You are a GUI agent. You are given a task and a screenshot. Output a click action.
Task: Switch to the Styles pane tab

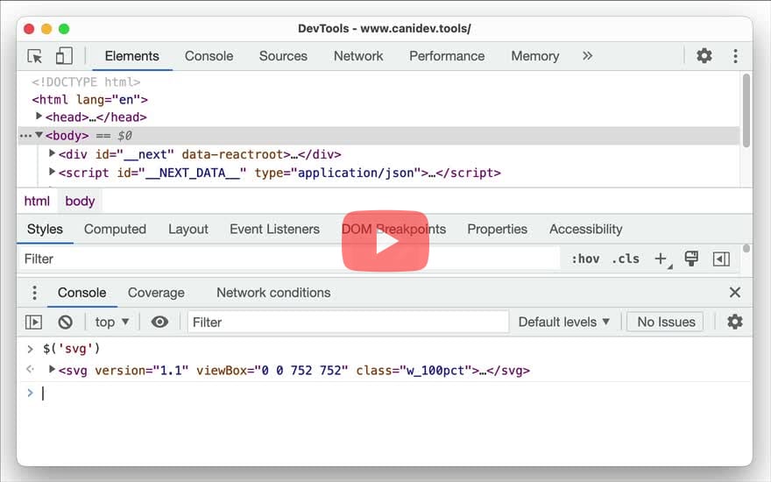[45, 230]
